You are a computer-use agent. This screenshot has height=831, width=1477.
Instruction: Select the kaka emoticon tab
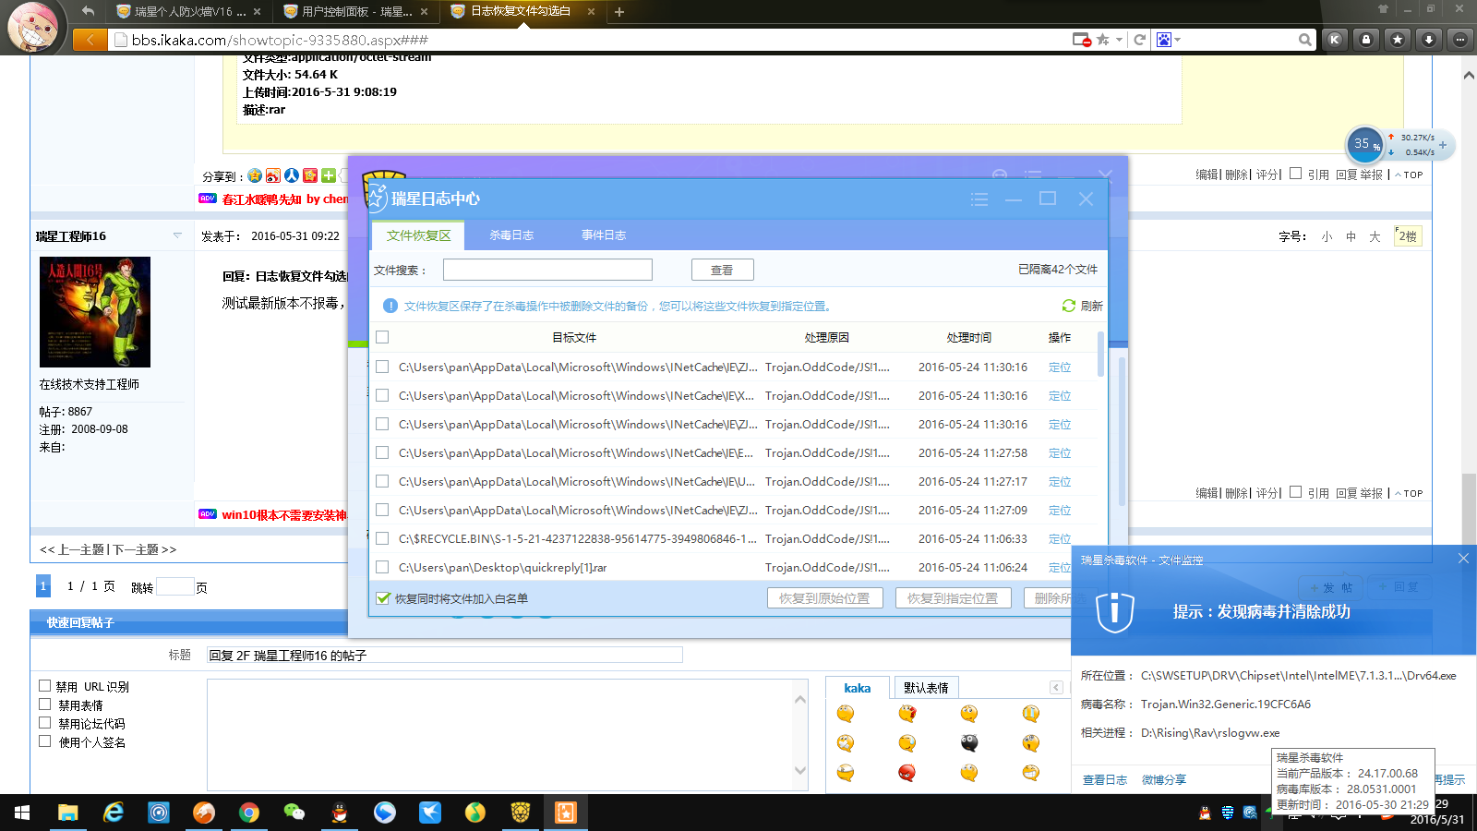[x=858, y=688]
